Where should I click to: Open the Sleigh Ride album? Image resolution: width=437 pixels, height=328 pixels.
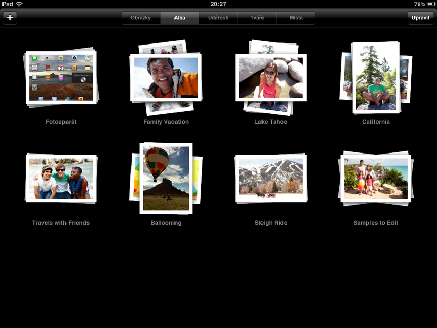point(271,178)
